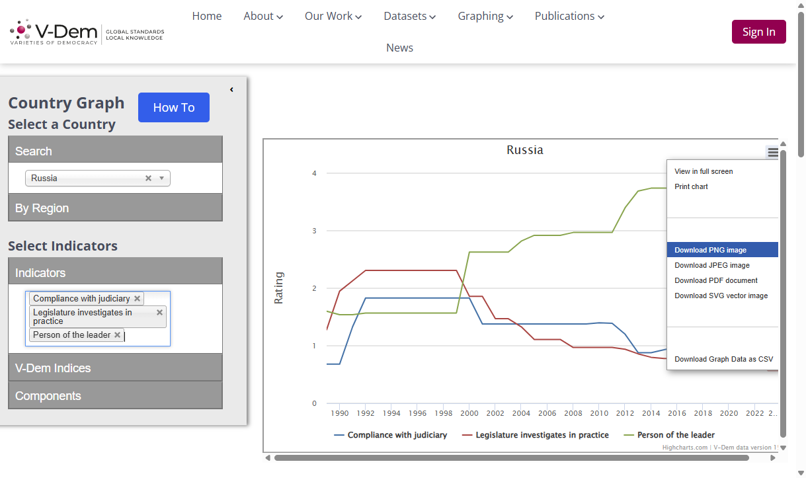This screenshot has height=478, width=806.
Task: Clear the Russia country selection
Action: (148, 179)
